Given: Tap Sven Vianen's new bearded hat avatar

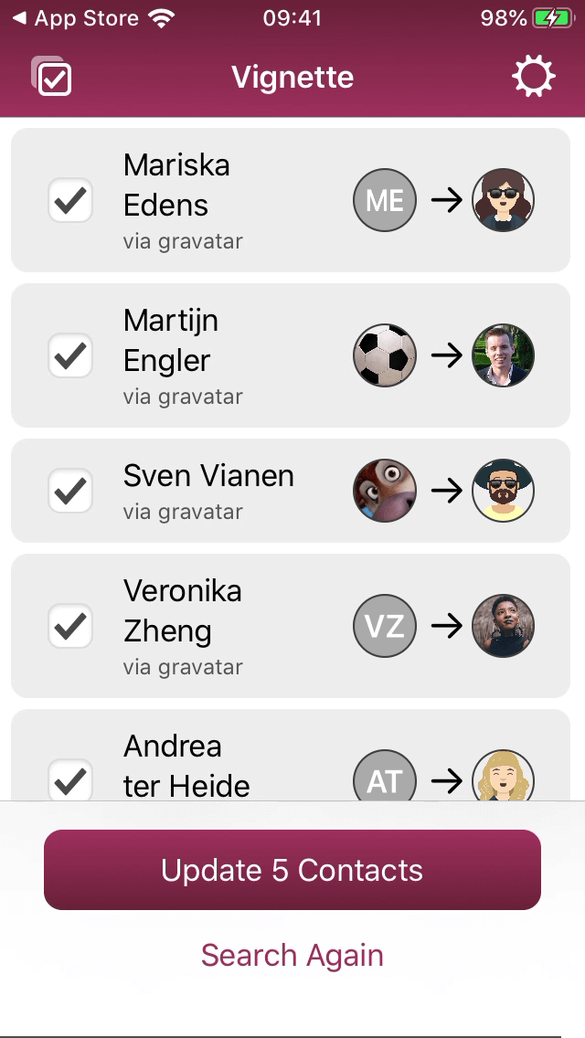Looking at the screenshot, I should (x=504, y=491).
